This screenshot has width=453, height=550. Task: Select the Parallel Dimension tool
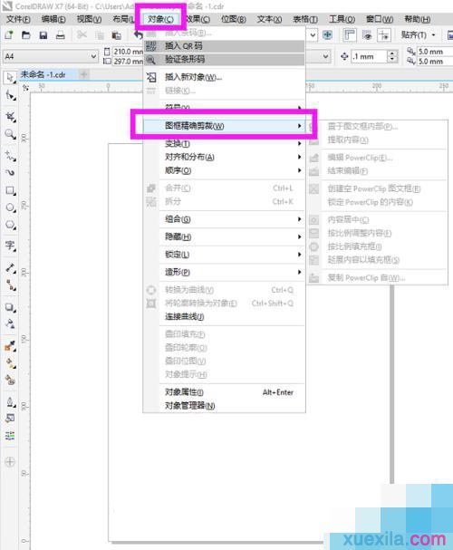coord(10,267)
